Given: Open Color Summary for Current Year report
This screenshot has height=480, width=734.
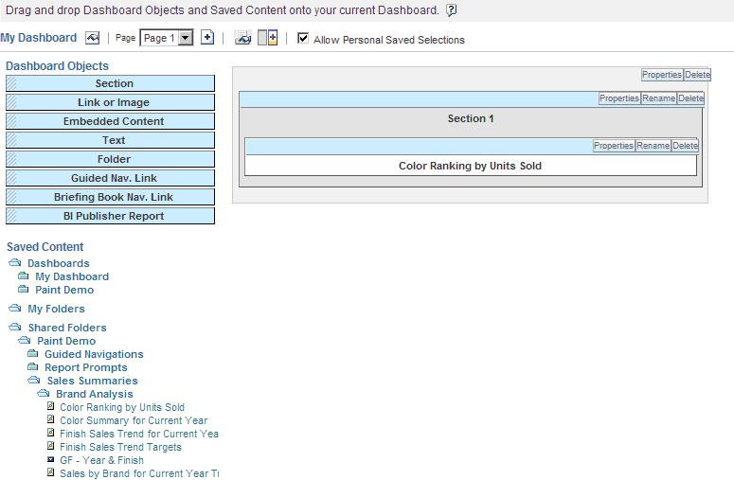Looking at the screenshot, I should [x=133, y=420].
